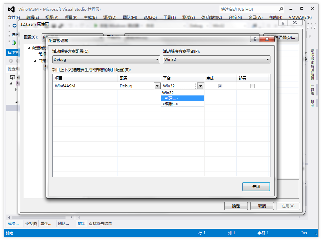
Task: Toggle the Win64ASM platform dropdown arrow
Action: pos(200,86)
